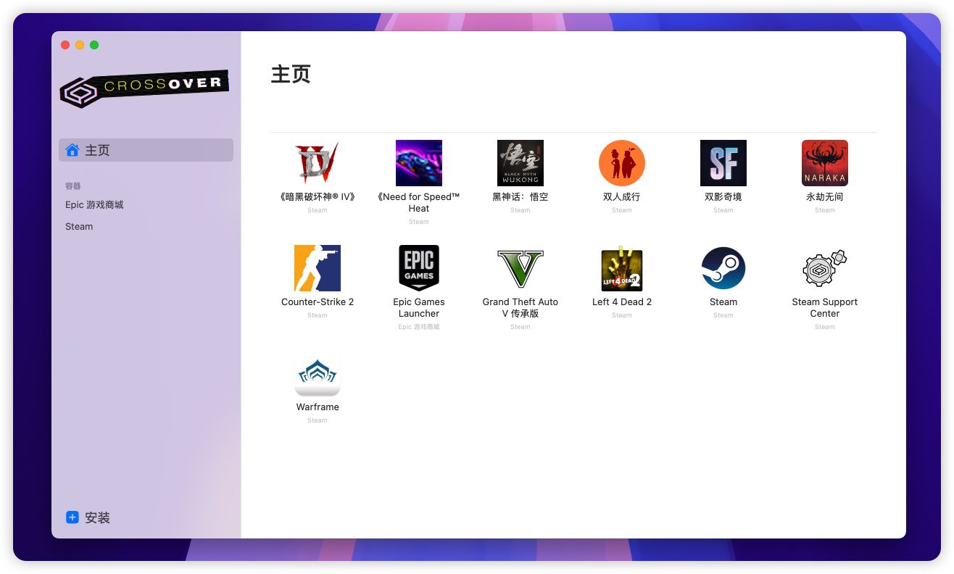954x574 pixels.
Task: Launch the Counter-Strike 2 icon
Action: pos(318,268)
